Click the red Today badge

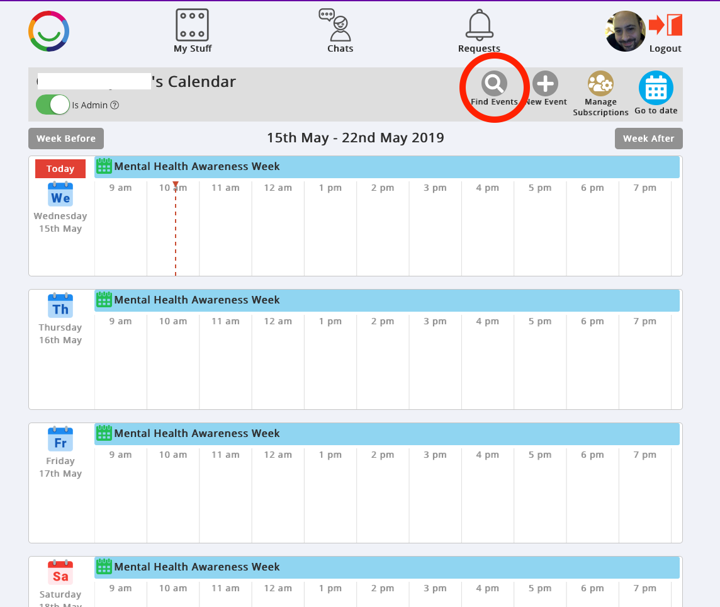pos(60,169)
